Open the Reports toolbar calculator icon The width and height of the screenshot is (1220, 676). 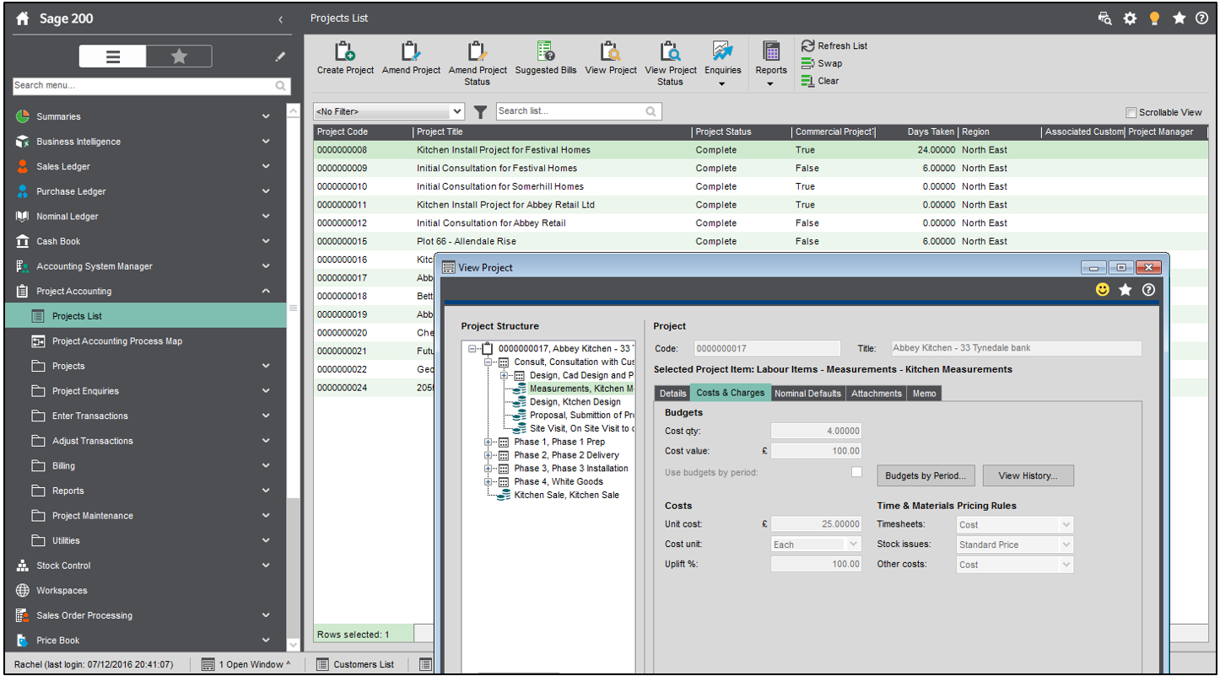[x=771, y=51]
